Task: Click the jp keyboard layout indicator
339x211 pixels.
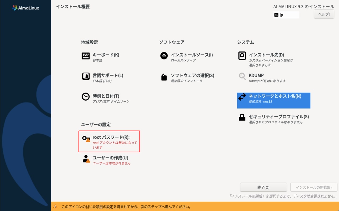Action: (x=286, y=15)
